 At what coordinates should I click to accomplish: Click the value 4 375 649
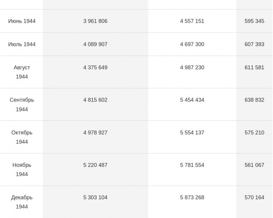coord(95,68)
